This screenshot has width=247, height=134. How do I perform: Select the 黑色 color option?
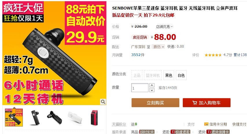tap(169, 75)
